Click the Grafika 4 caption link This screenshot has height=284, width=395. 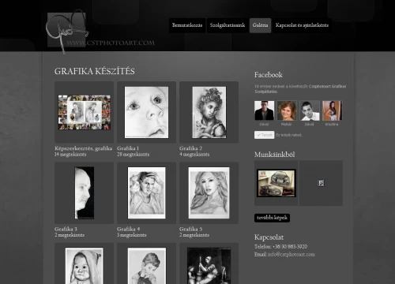(x=128, y=229)
